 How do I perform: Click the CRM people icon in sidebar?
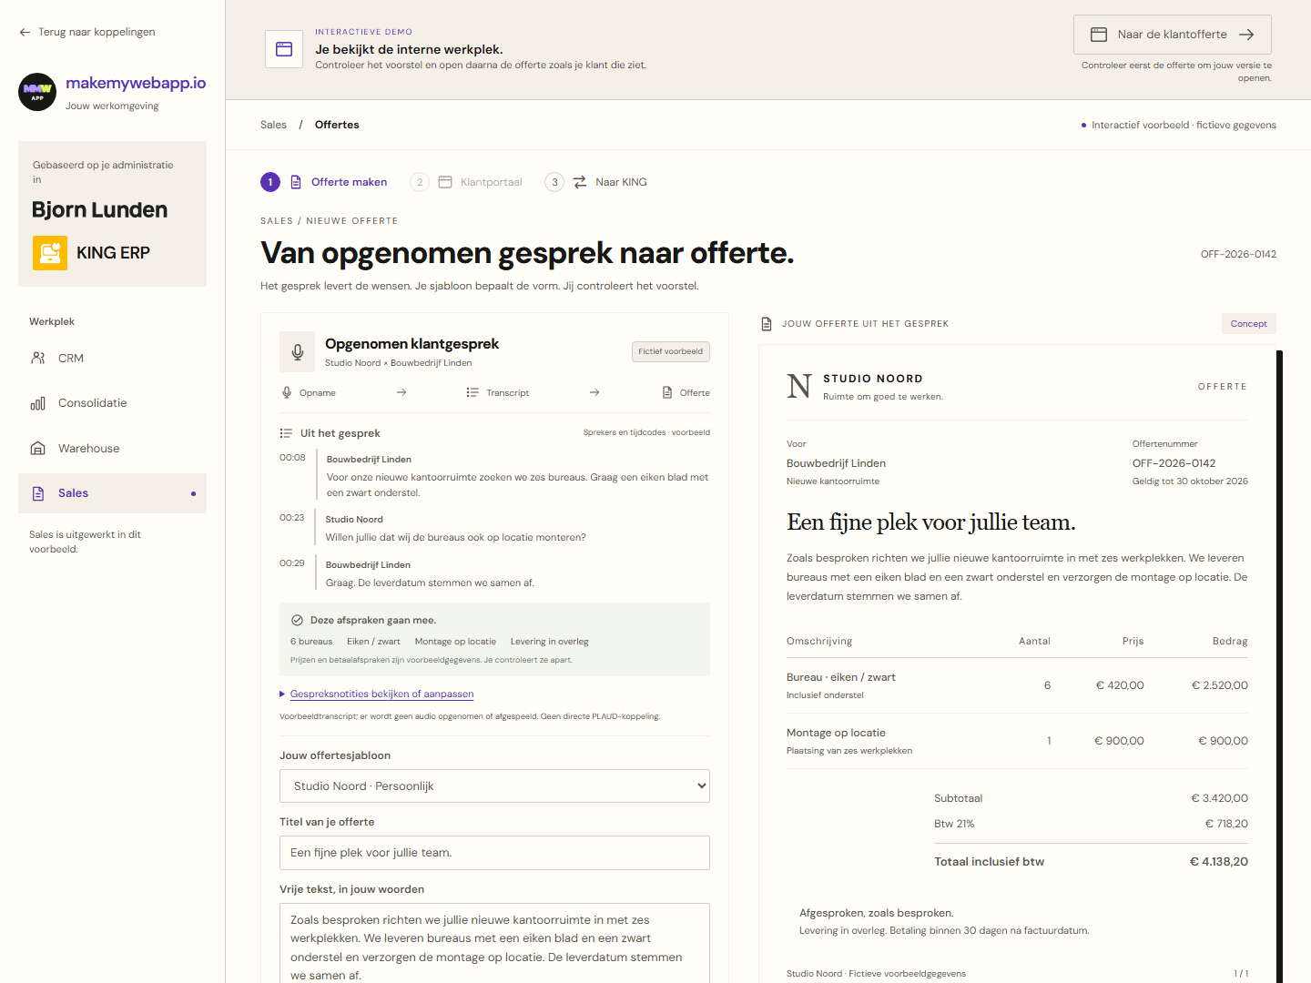pyautogui.click(x=38, y=359)
